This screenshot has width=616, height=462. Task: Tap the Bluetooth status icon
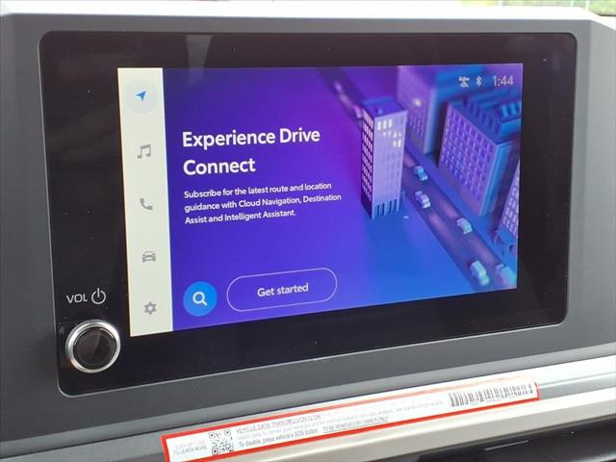pos(479,81)
